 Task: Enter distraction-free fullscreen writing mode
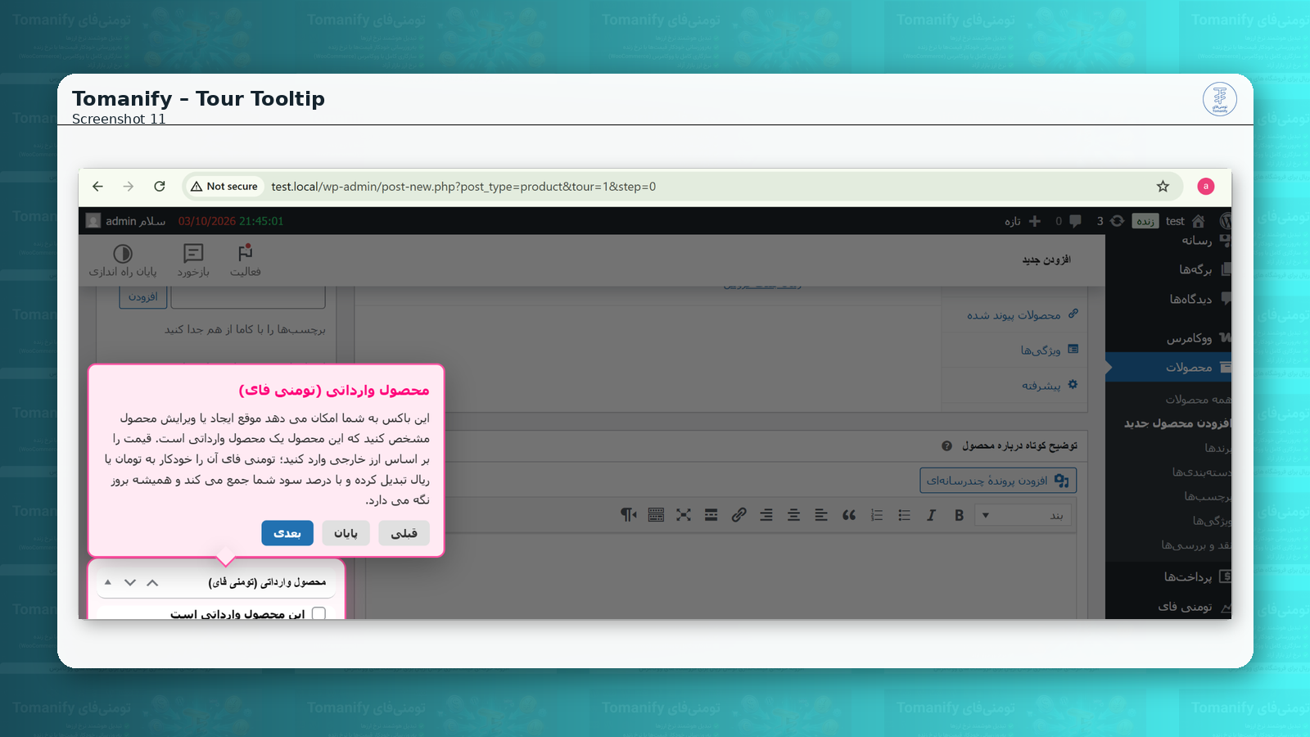point(684,515)
